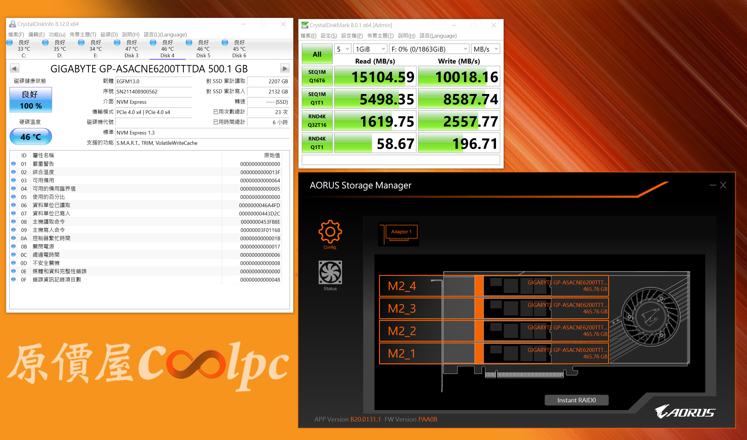Click total host reads value 2207 GB
Screen dimensions: 747x440
268,81
